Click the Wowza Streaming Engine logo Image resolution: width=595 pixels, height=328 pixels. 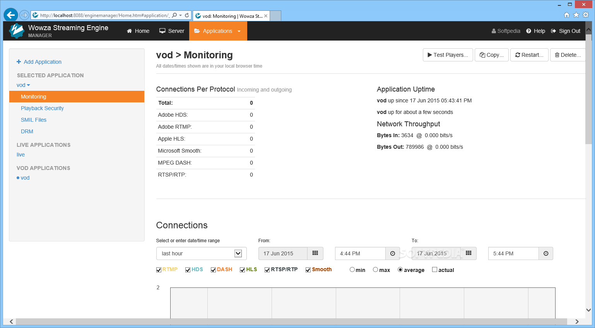tap(17, 31)
